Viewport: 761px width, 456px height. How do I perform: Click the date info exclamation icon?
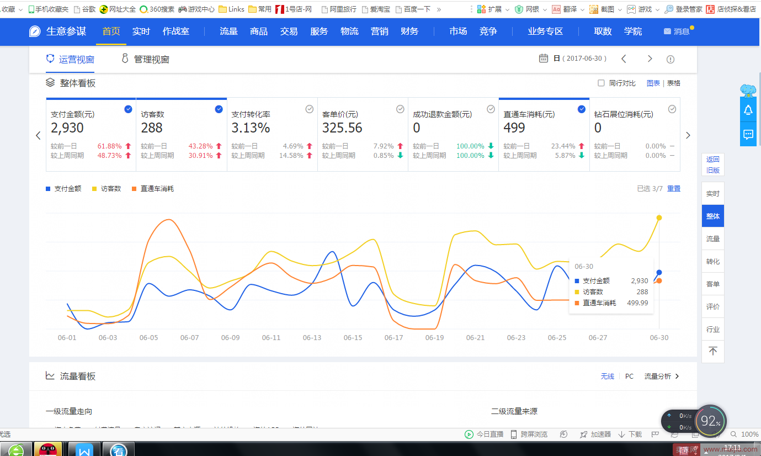click(670, 59)
